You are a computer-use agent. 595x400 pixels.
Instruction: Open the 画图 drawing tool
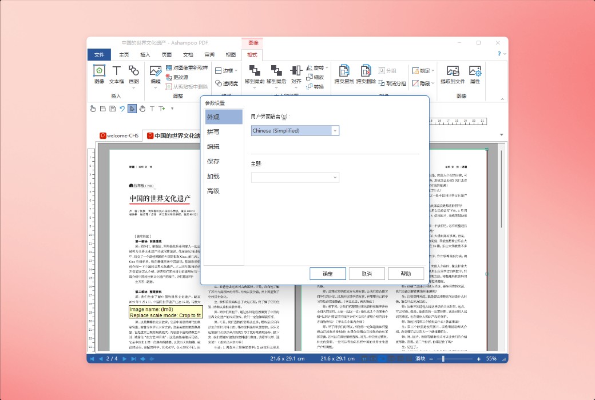point(134,73)
